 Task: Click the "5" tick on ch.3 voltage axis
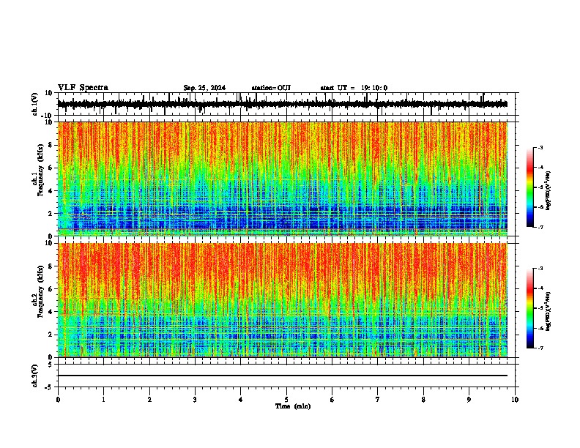[51, 365]
